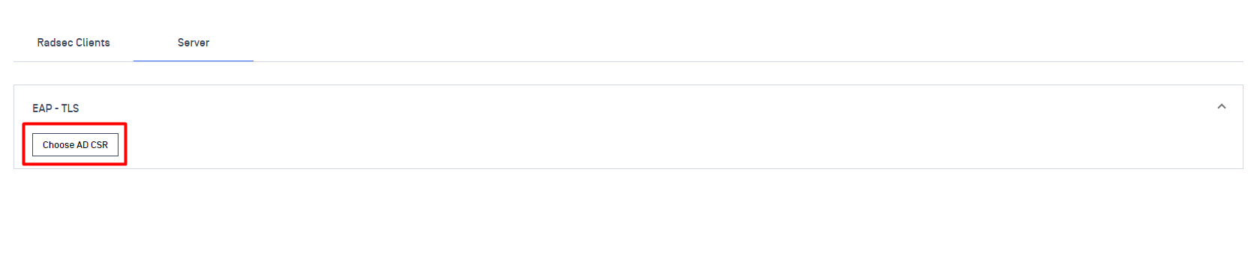The image size is (1260, 279).
Task: Reselect the currently active Server tab
Action: click(193, 43)
